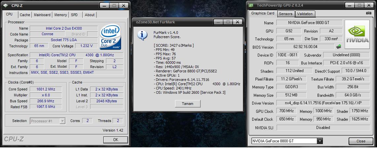Click the Bus Interface value PCI-E 2.0 x16

click(346, 63)
